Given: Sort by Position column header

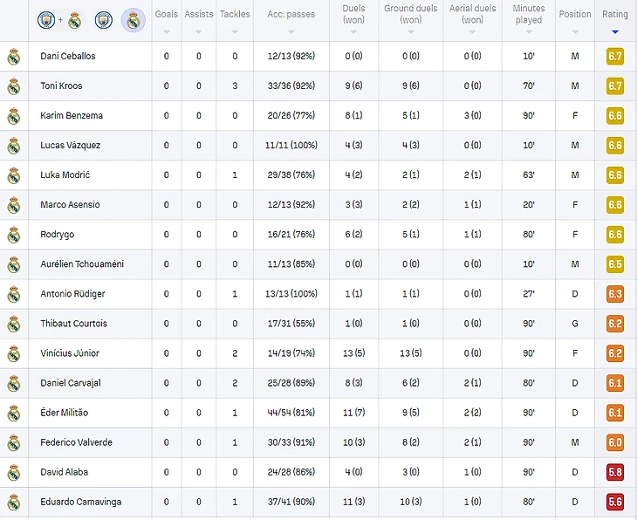Looking at the screenshot, I should [x=575, y=14].
